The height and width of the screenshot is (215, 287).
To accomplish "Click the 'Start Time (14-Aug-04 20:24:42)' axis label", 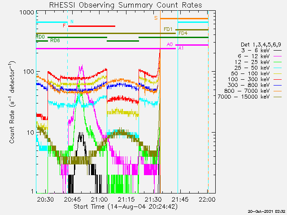I will [126, 207].
